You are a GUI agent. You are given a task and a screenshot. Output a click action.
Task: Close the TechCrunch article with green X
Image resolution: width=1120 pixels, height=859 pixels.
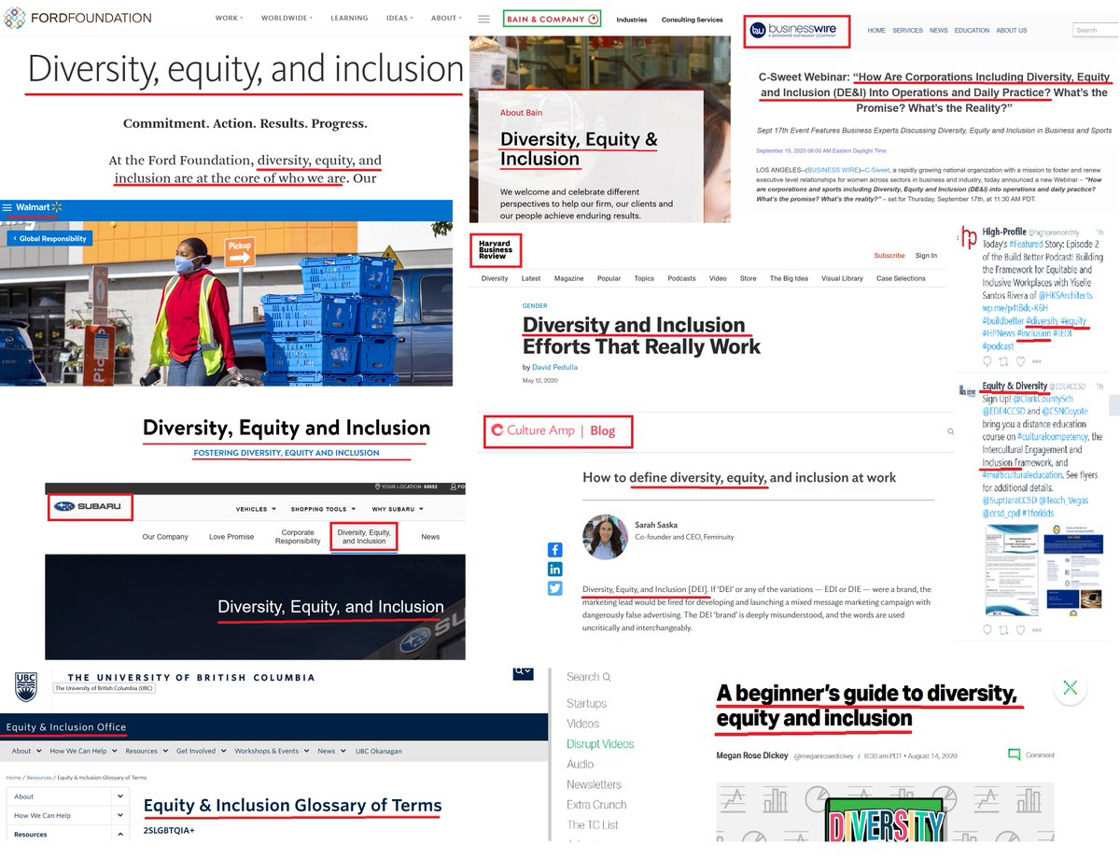tap(1071, 688)
